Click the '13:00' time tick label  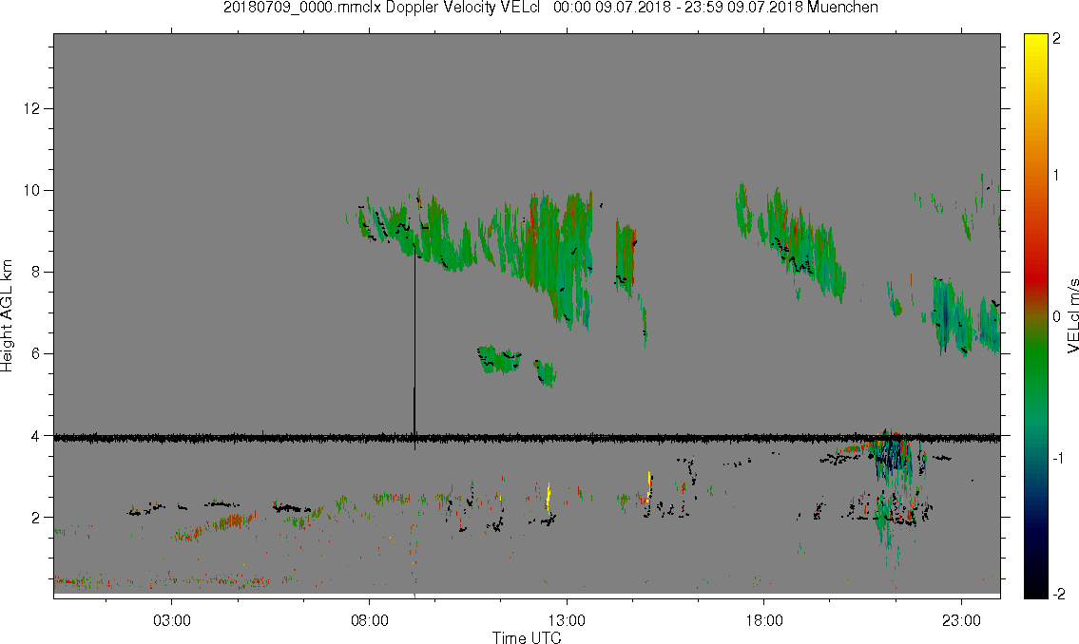(567, 620)
